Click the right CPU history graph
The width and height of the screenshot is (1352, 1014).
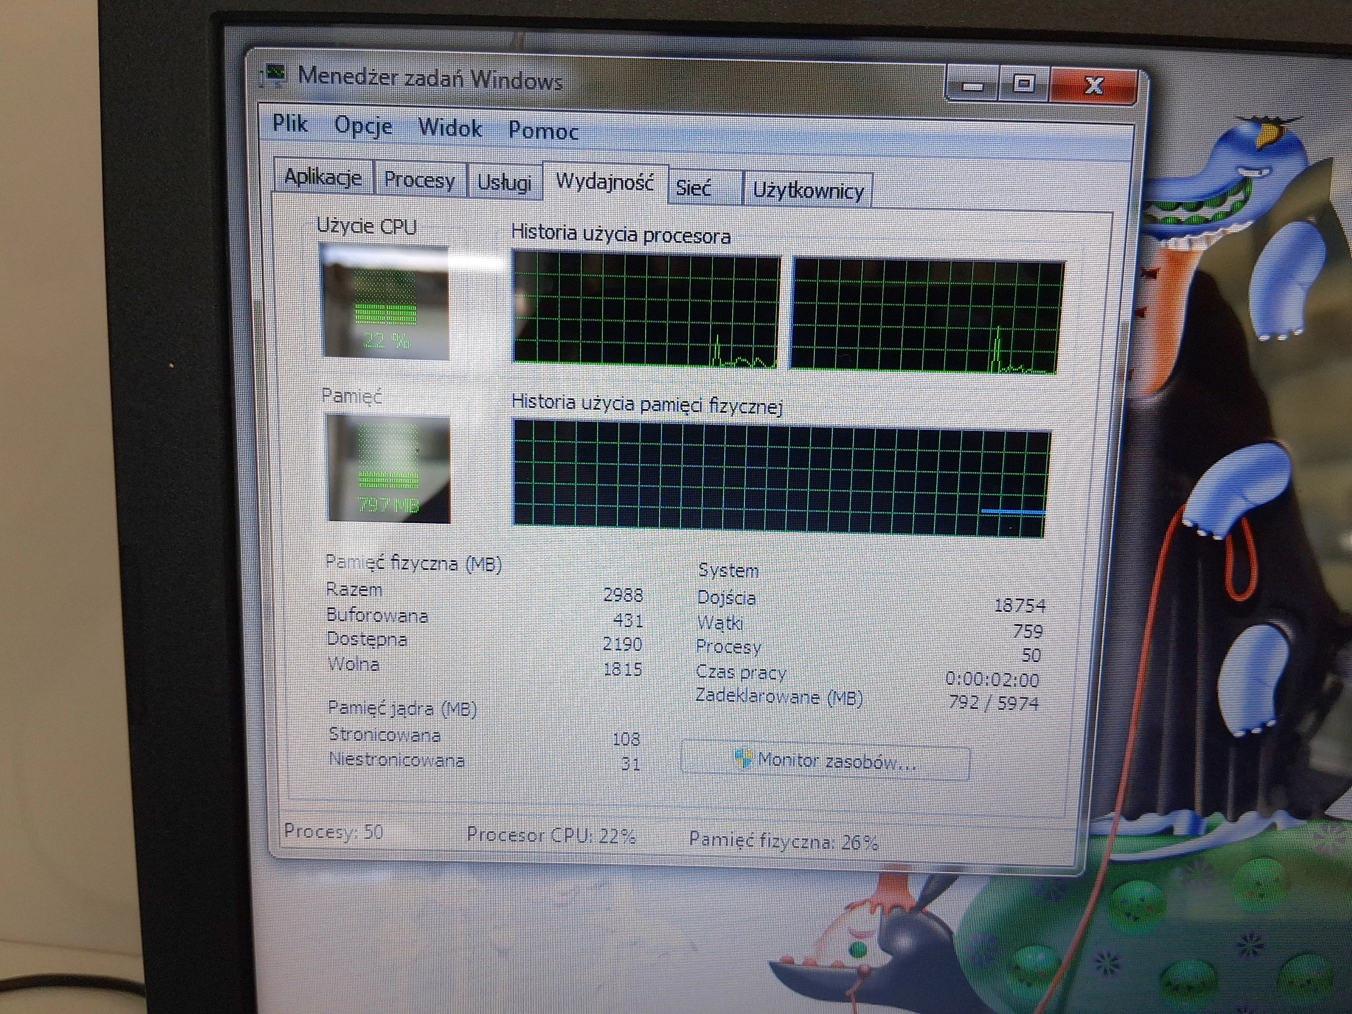[928, 316]
